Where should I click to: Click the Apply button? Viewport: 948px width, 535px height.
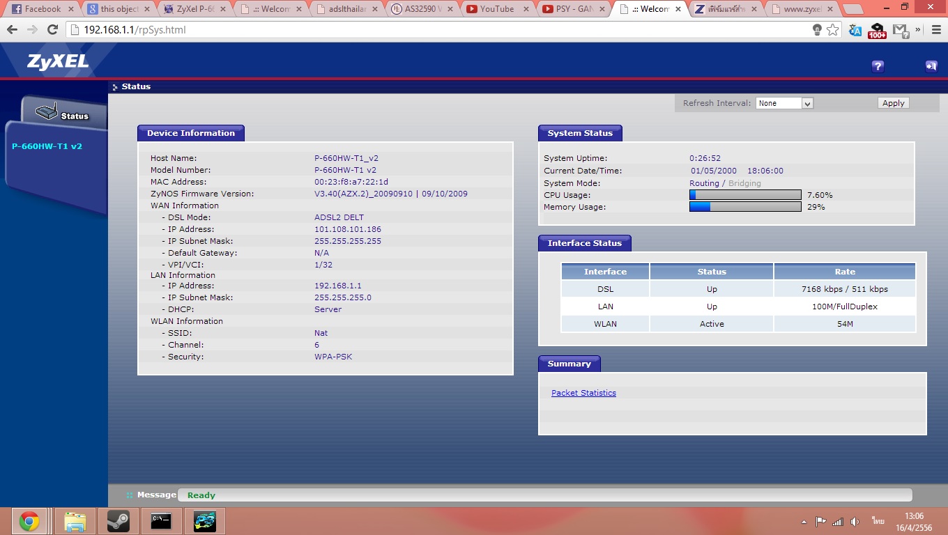point(893,103)
